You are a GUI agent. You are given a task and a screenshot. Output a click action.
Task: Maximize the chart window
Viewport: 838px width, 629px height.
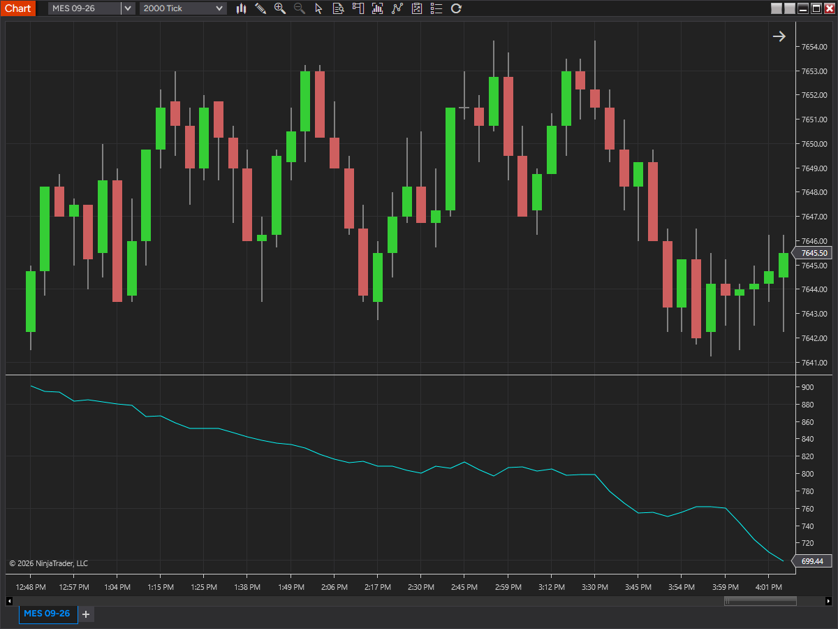click(x=816, y=8)
